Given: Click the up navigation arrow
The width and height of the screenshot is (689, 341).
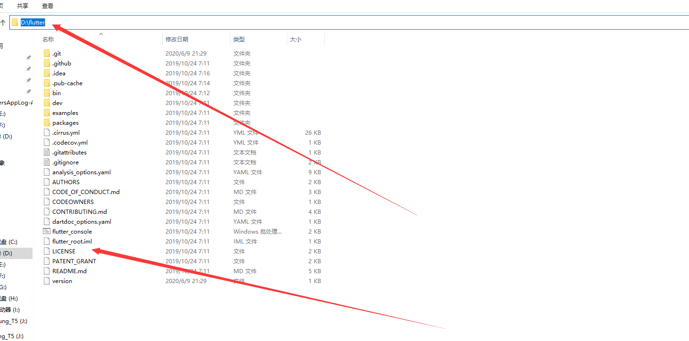Looking at the screenshot, I should point(3,22).
